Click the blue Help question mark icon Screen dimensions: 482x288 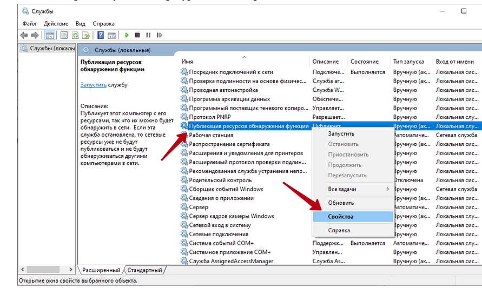[x=101, y=35]
